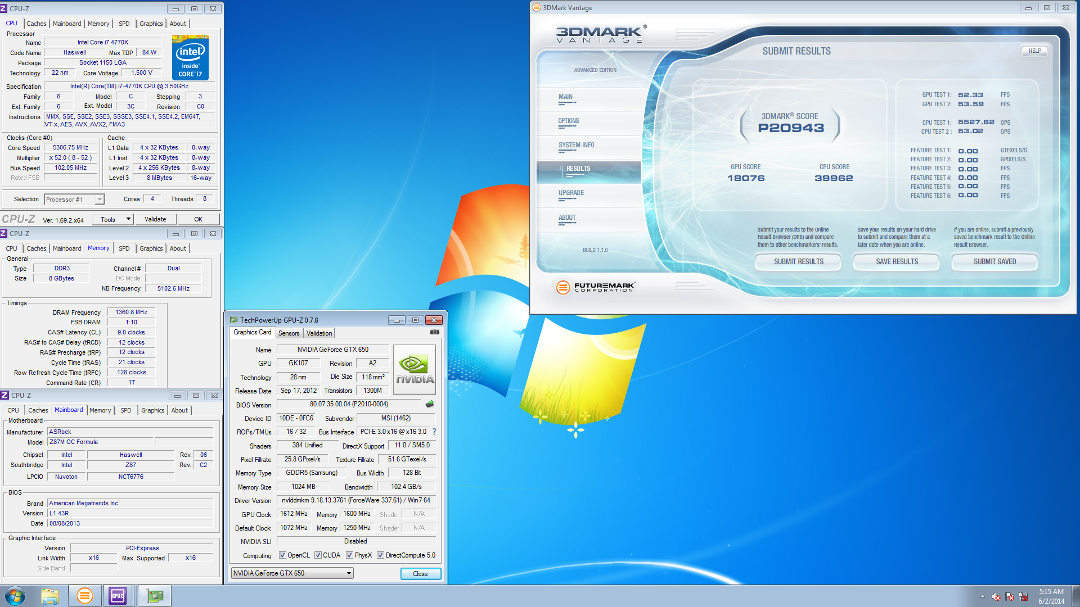Viewport: 1080px width, 607px height.
Task: Click HELP button in 3DMark Vantage
Action: (x=1034, y=51)
